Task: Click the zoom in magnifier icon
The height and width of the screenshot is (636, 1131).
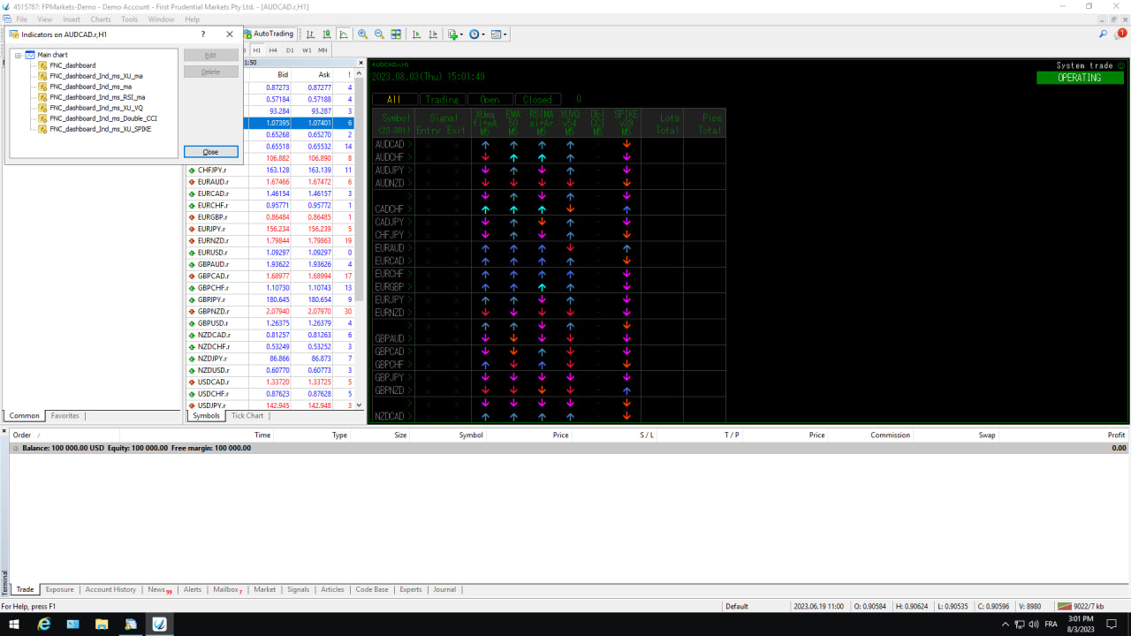Action: [362, 34]
